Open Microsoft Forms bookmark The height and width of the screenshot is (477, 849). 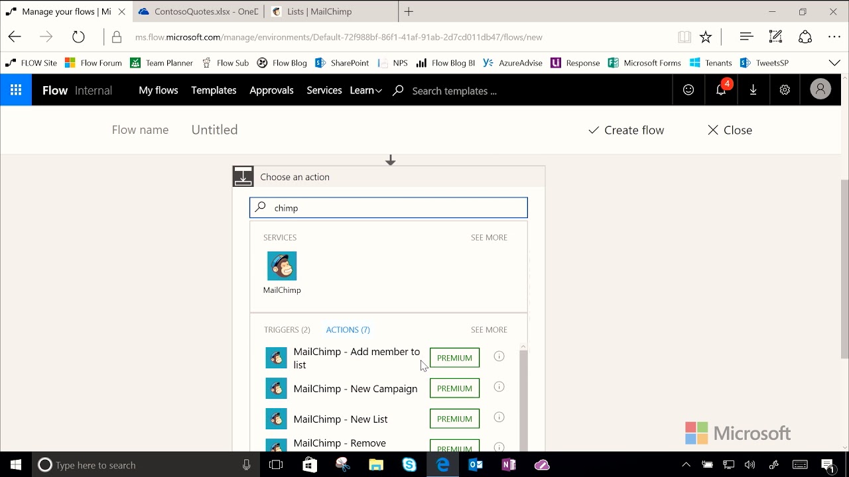pyautogui.click(x=645, y=63)
